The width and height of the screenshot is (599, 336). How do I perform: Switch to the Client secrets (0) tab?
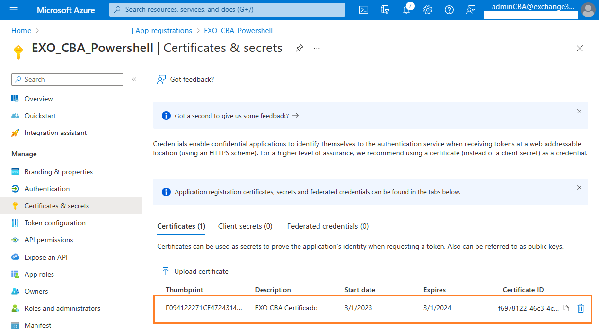[x=245, y=226]
